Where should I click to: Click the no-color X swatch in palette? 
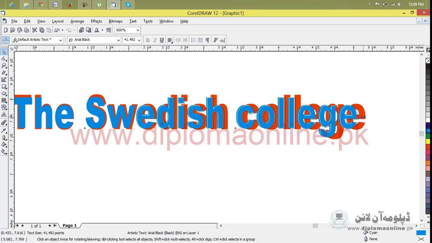coord(428,61)
